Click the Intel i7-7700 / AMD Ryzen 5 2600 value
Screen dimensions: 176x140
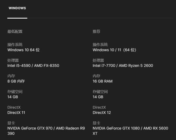click(x=123, y=66)
